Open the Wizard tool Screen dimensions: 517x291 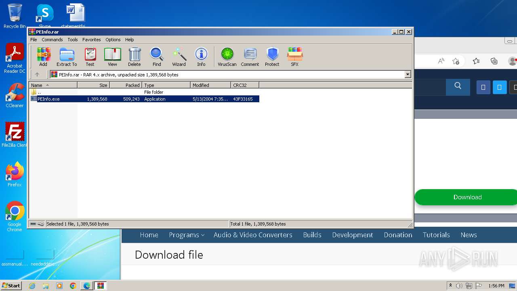179,57
